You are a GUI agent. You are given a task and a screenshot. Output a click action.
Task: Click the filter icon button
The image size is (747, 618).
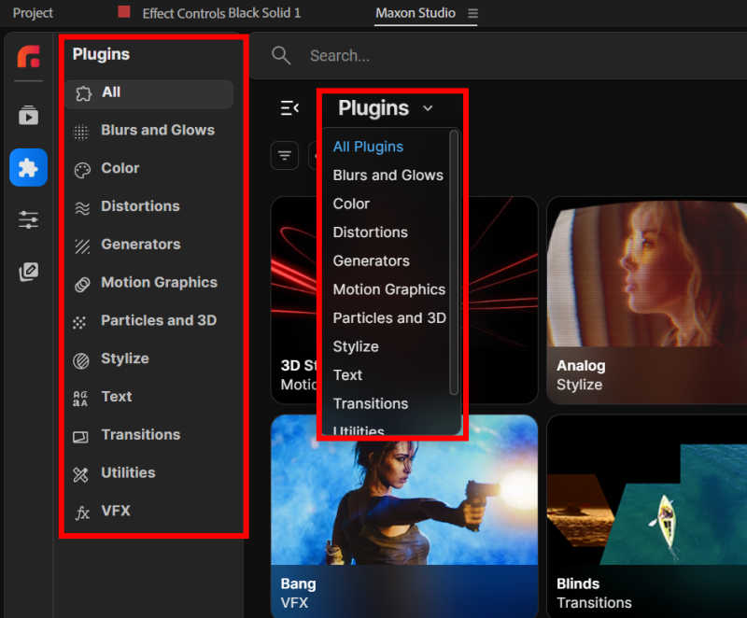coord(285,155)
